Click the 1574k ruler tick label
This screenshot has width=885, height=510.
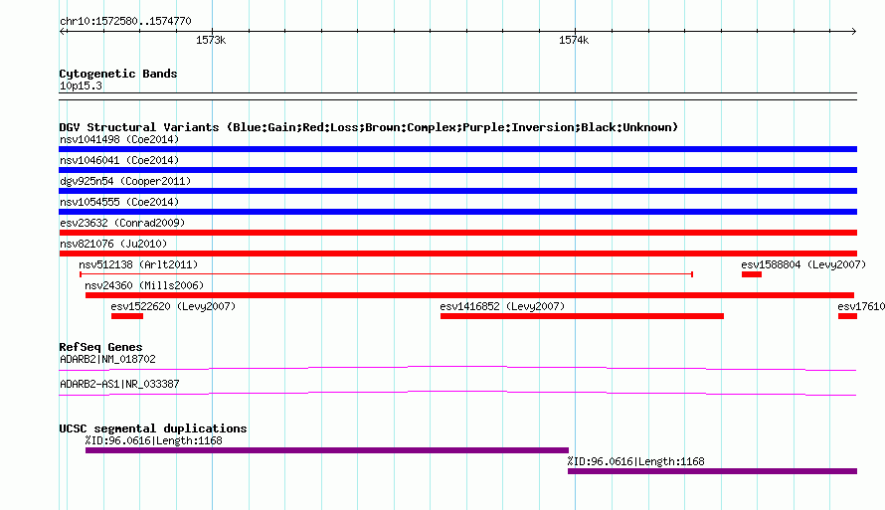574,40
